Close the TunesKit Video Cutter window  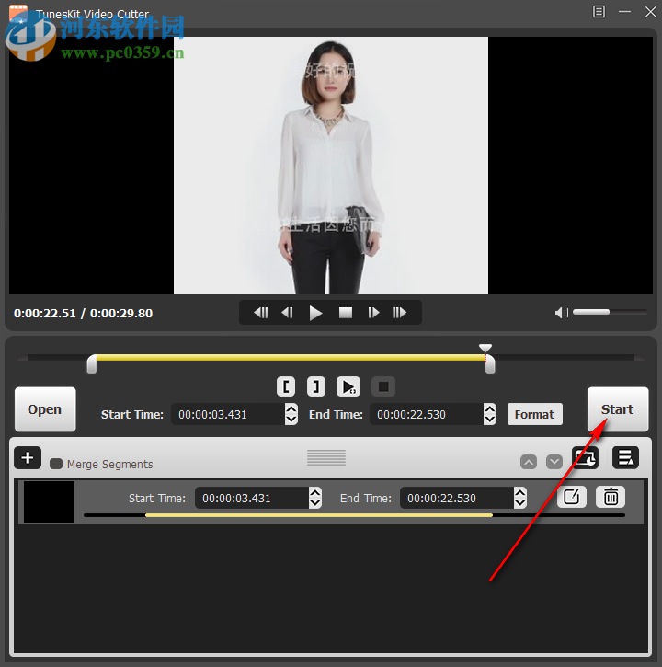coord(650,11)
